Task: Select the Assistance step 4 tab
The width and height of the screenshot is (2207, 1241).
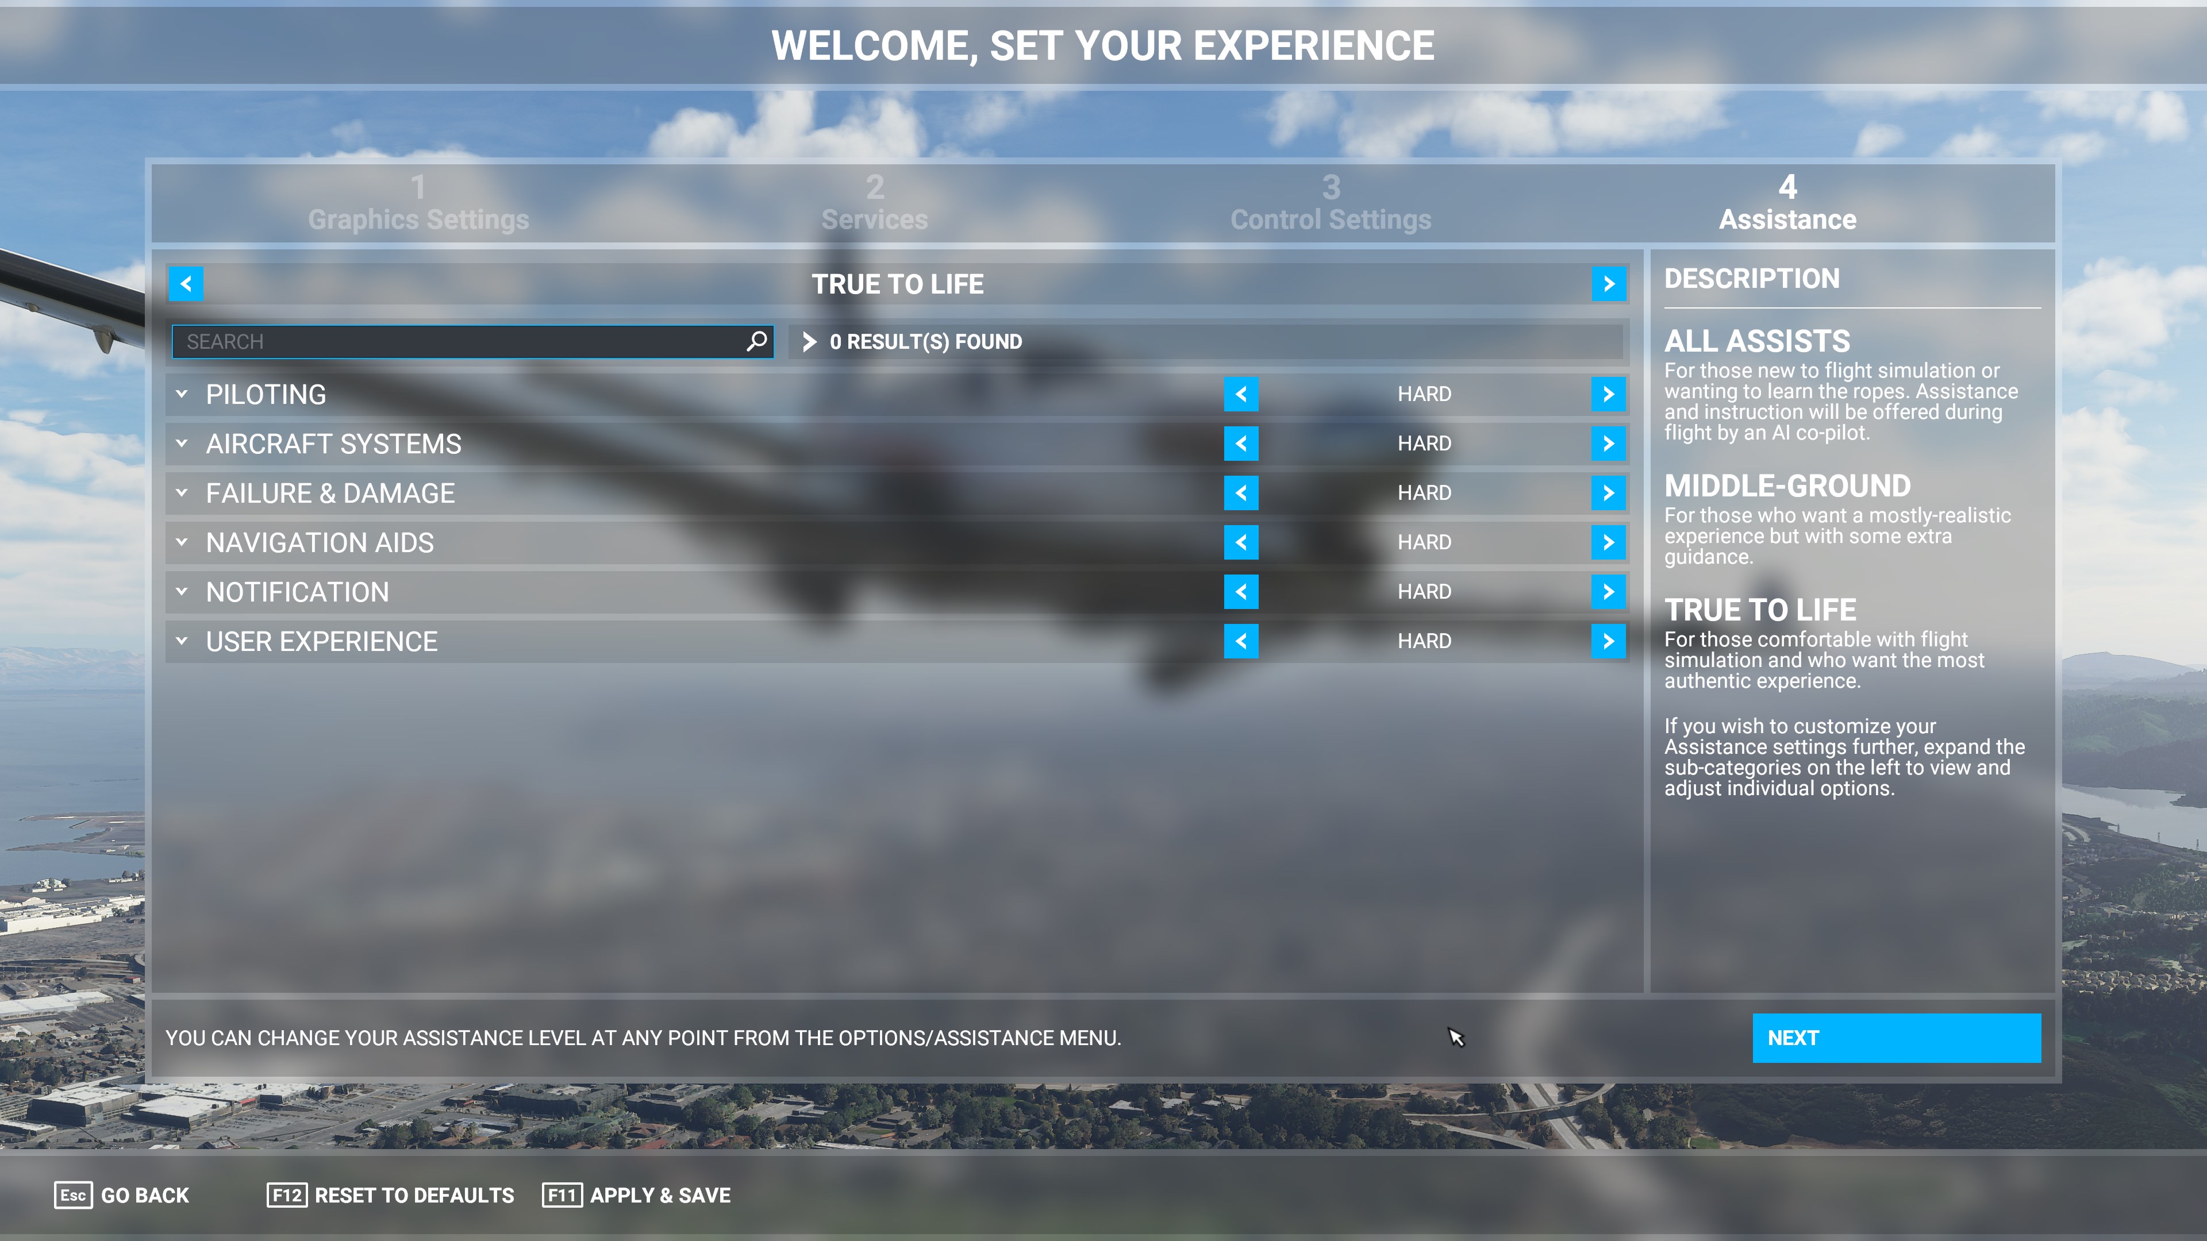Action: pyautogui.click(x=1786, y=202)
